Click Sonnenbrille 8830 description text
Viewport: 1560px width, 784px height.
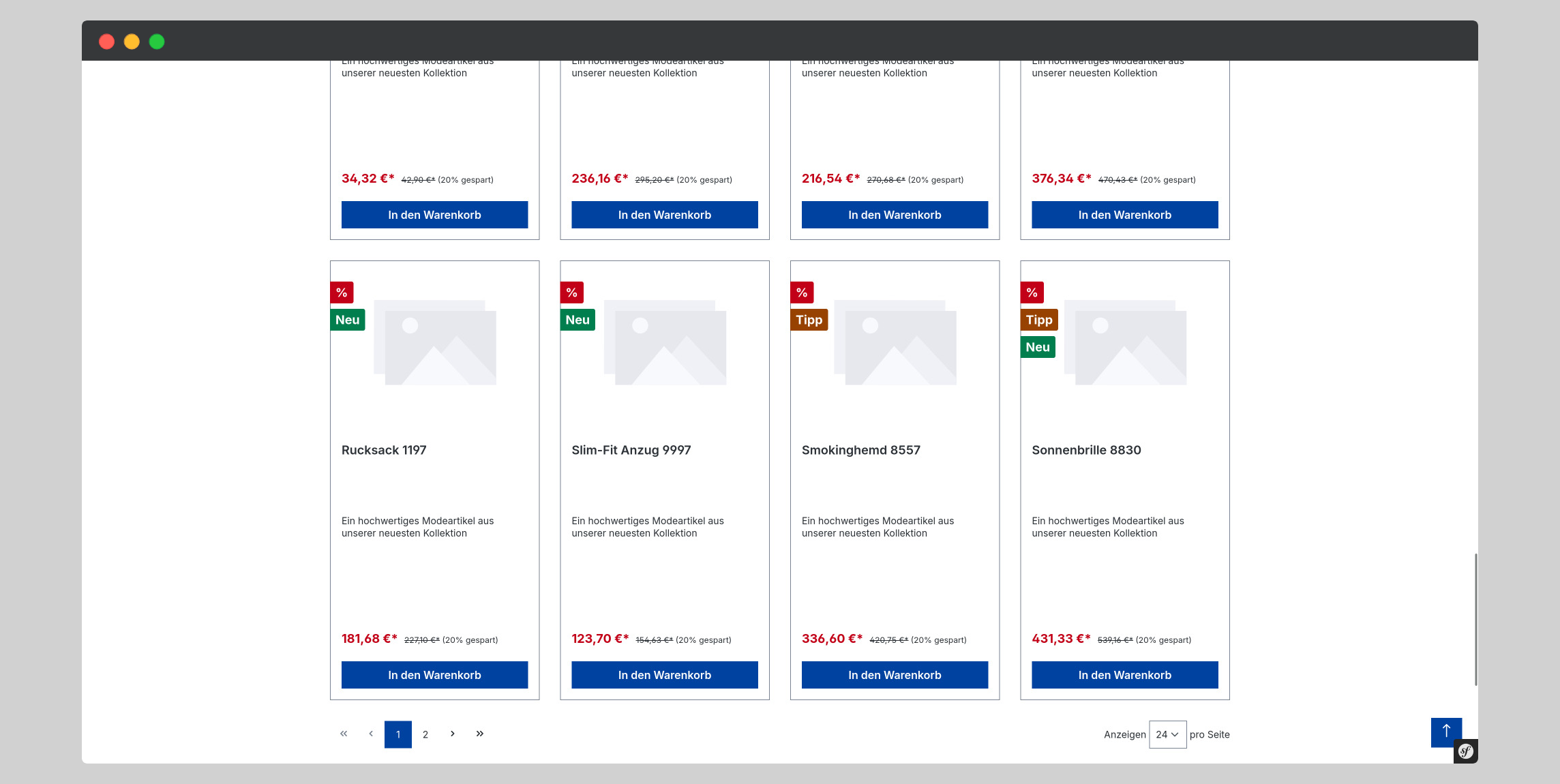coord(1108,527)
